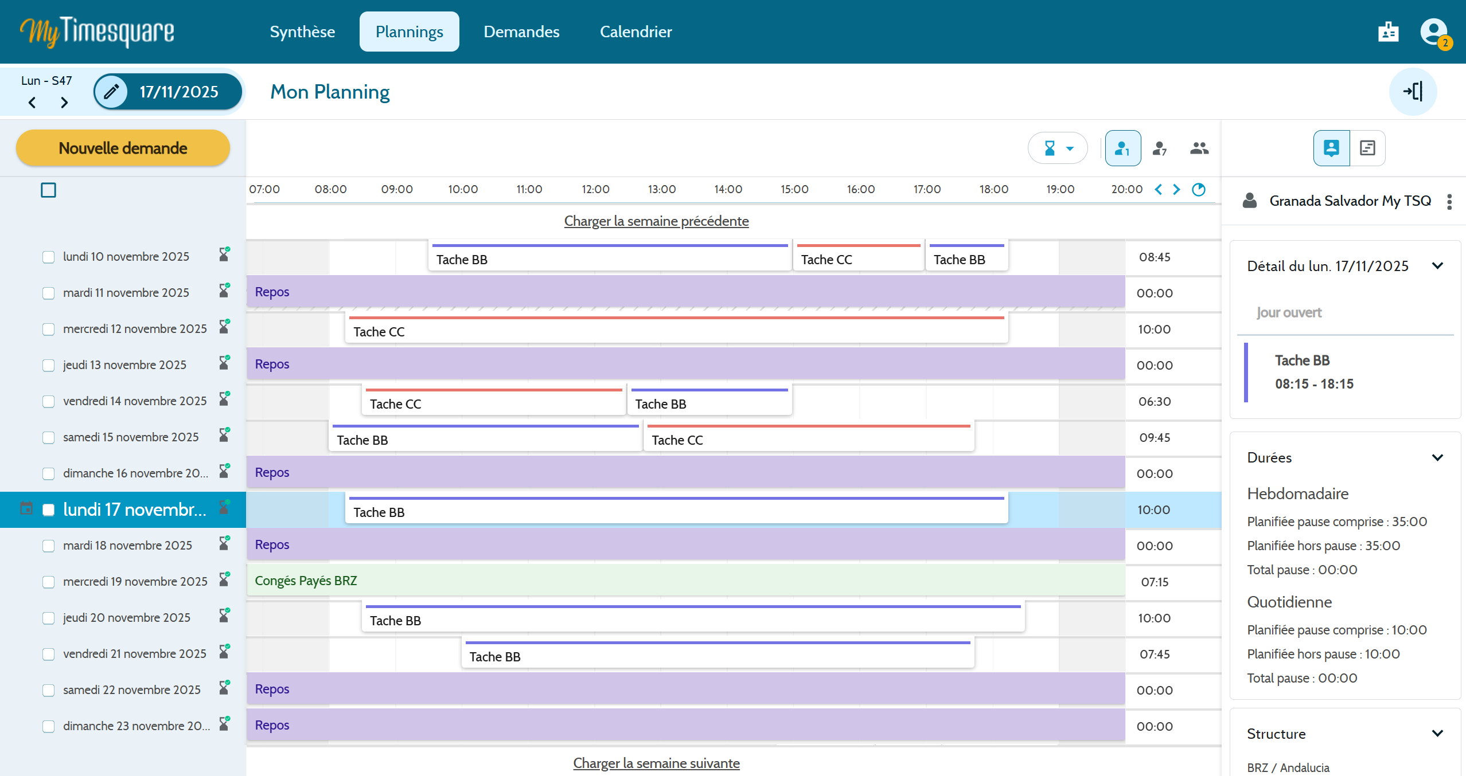The image size is (1466, 776).
Task: Collapse the Détail du lun. 17/11/2025 section
Action: pos(1437,266)
